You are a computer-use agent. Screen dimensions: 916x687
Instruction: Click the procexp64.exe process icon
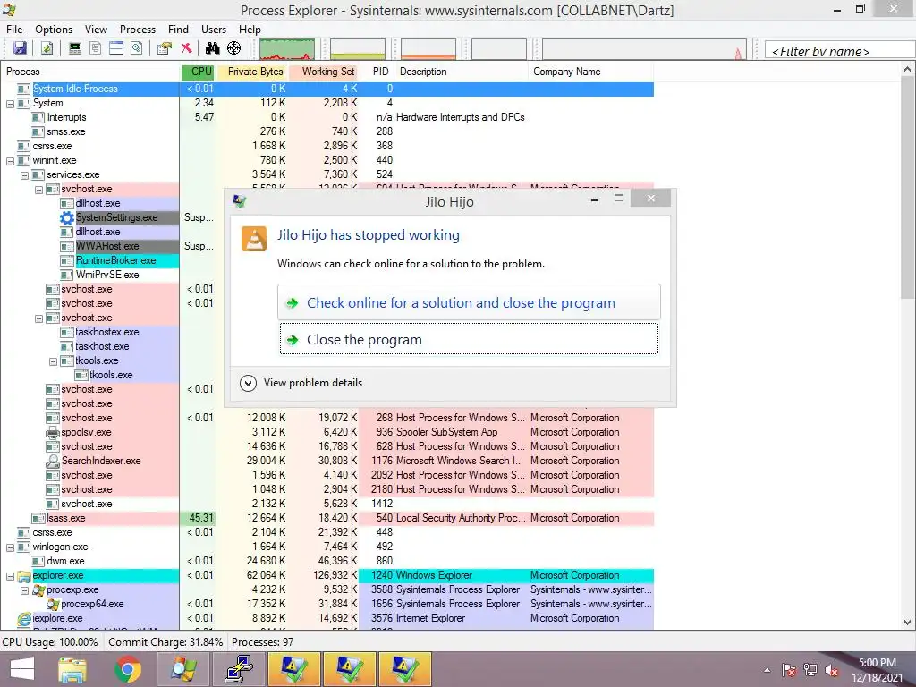tap(53, 604)
